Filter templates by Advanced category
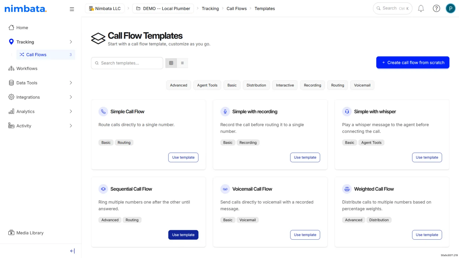The image size is (459, 258). point(178,85)
